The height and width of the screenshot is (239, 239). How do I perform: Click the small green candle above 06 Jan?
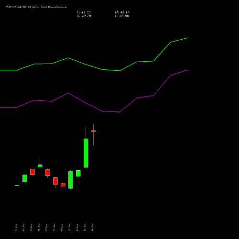[x=40, y=166]
